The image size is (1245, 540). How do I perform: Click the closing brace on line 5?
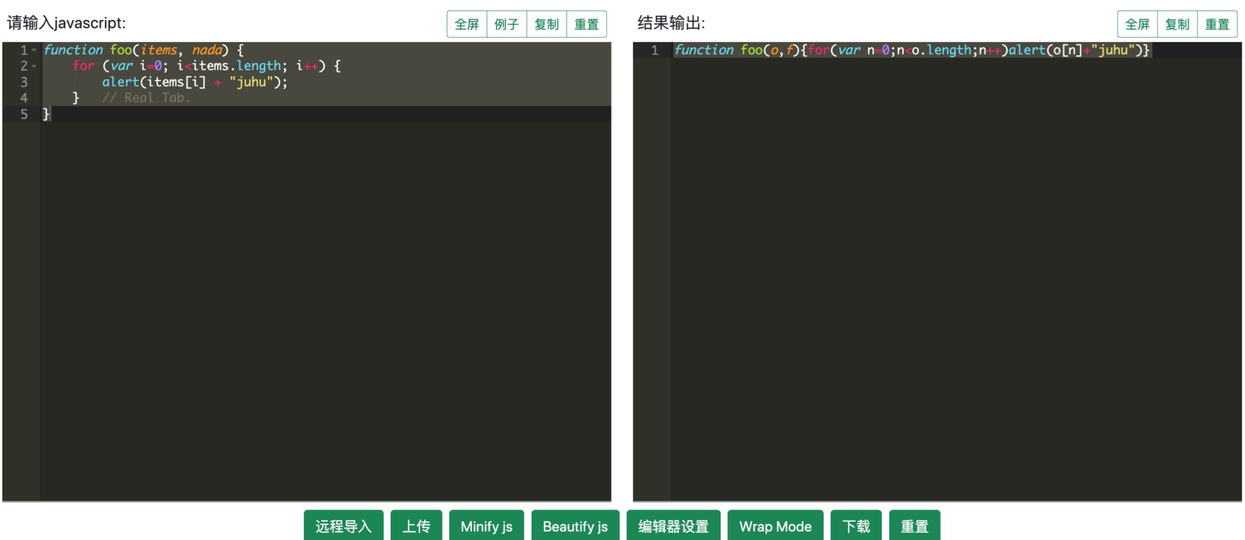click(x=46, y=114)
